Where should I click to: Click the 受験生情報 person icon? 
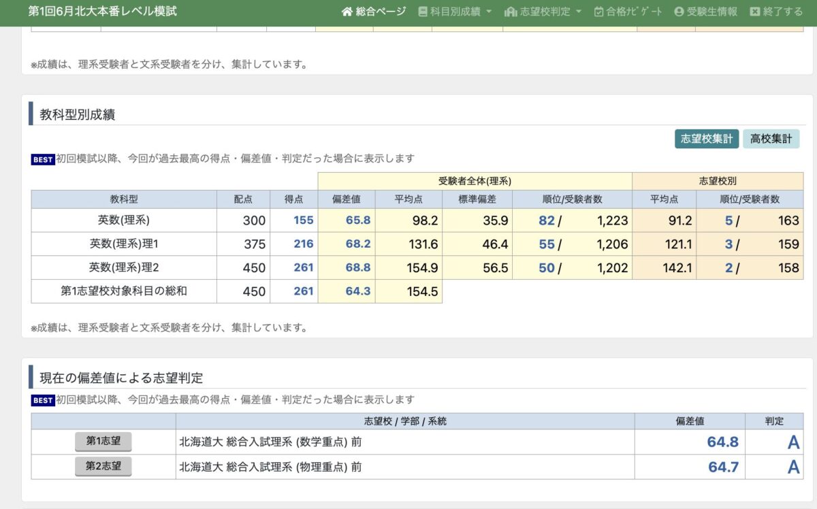(679, 12)
